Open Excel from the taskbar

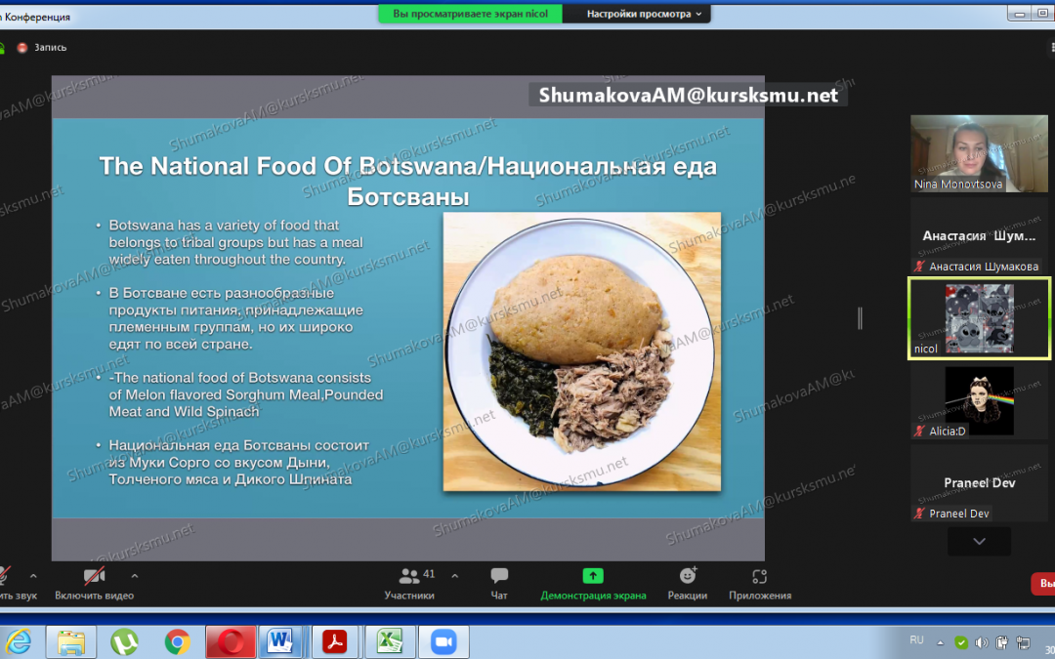coord(390,641)
